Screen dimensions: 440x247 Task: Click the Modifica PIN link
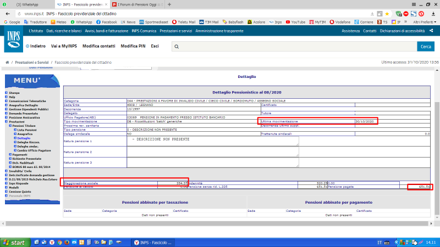click(x=133, y=46)
